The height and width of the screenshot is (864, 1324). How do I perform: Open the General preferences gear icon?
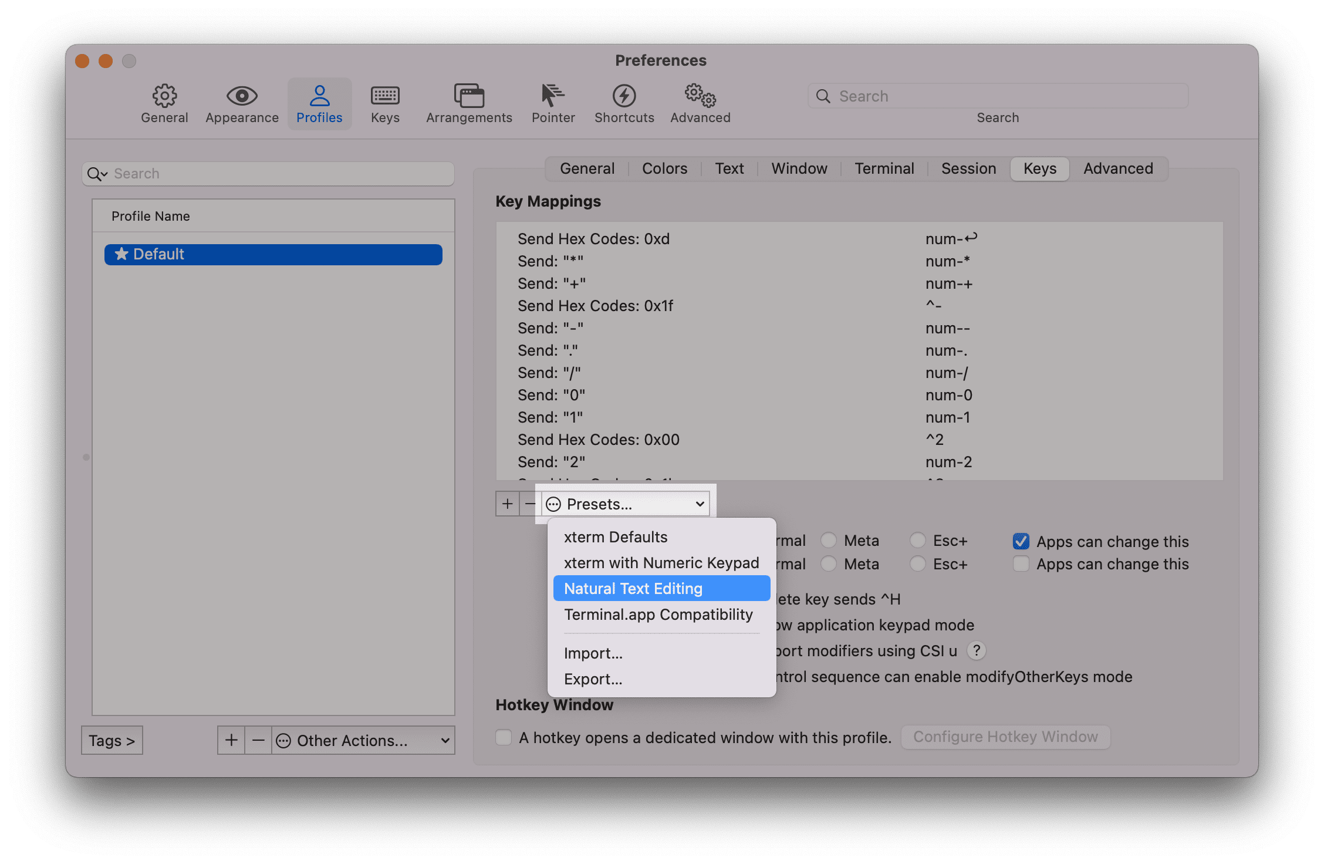164,96
